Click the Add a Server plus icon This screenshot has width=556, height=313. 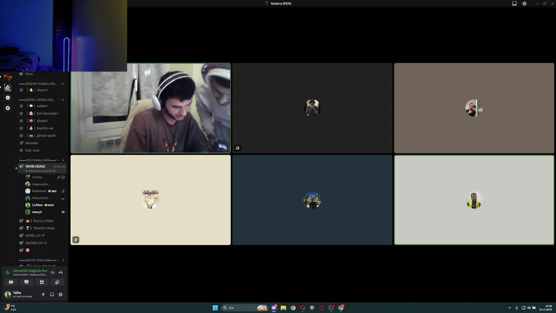(7, 98)
